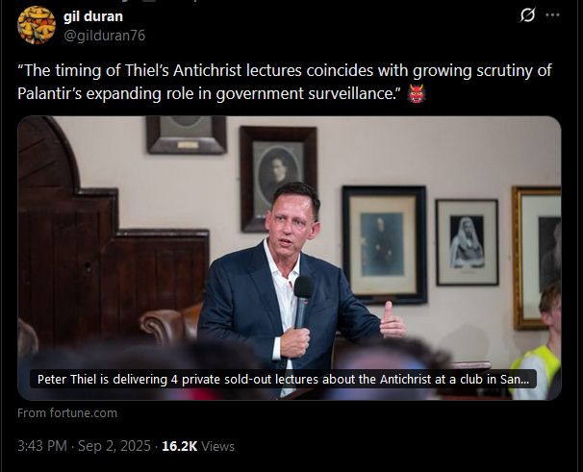This screenshot has height=472, width=583.
Task: Click the word Thiel's in the tweet
Action: (x=147, y=70)
